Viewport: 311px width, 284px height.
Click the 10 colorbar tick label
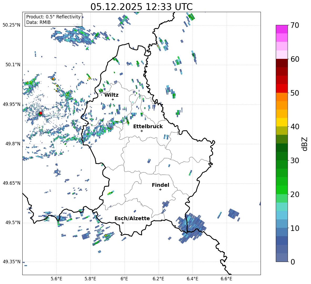pos(295,228)
